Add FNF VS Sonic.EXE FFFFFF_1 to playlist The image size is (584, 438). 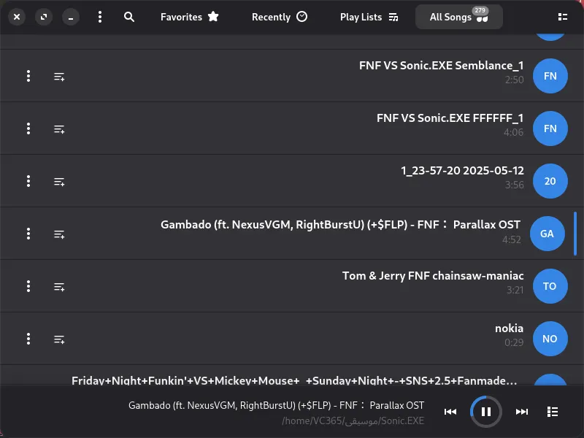click(x=59, y=129)
